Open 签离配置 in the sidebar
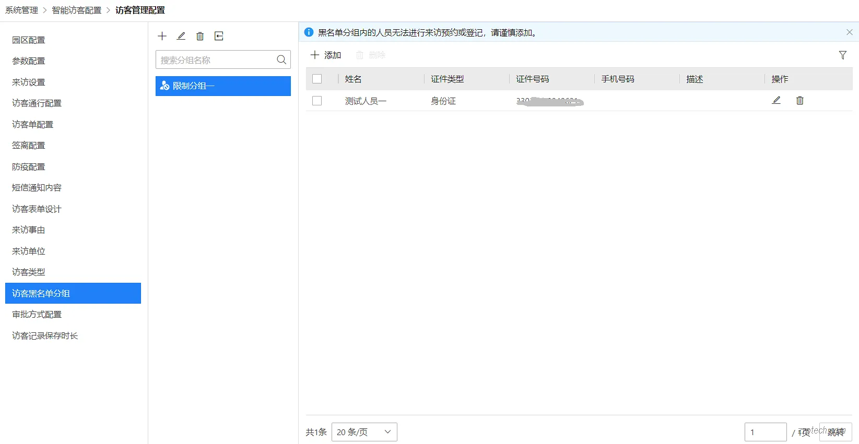The image size is (859, 444). point(29,146)
